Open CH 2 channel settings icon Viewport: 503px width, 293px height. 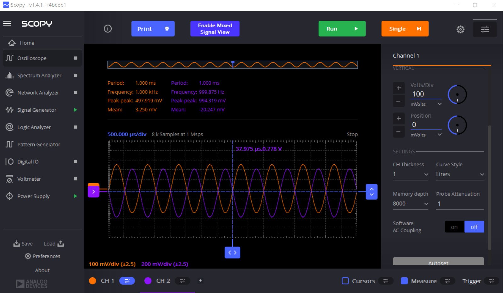[182, 281]
